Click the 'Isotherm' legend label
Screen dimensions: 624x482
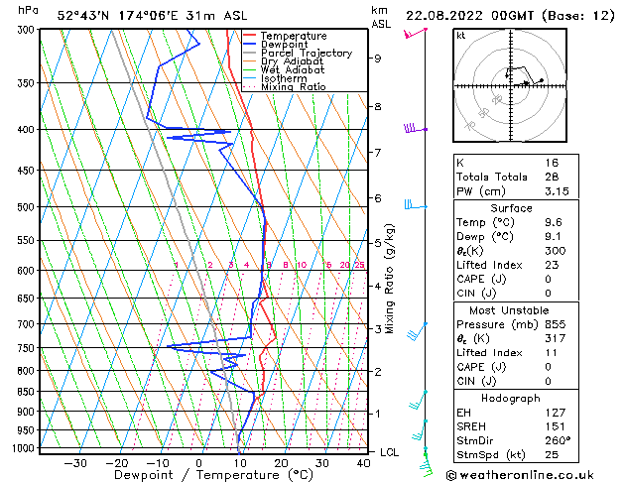pos(284,78)
